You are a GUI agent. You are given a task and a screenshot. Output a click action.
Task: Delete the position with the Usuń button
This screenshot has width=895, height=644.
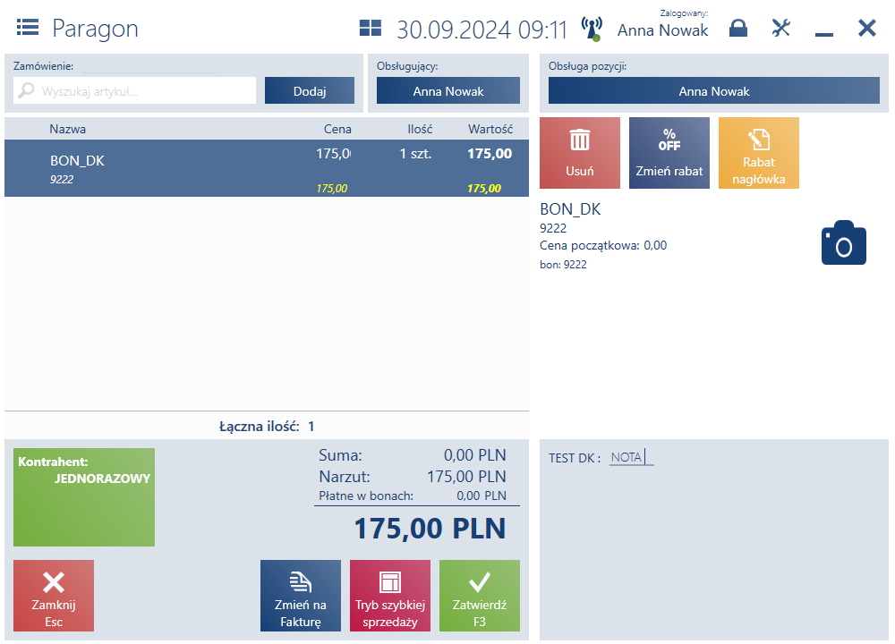point(579,153)
